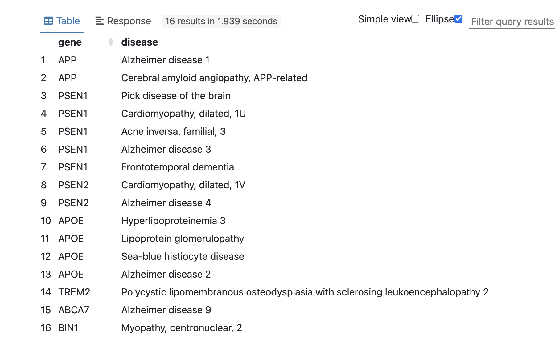Select the Alzheimer disease 1 cell

click(x=166, y=60)
